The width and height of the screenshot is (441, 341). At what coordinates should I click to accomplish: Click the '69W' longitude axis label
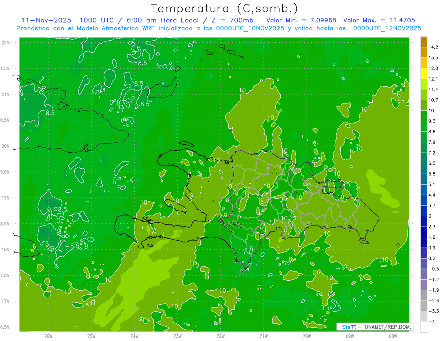(x=350, y=336)
